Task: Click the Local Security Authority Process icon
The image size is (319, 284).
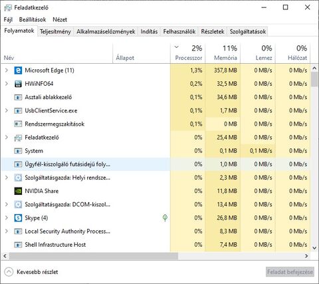Action: click(18, 231)
